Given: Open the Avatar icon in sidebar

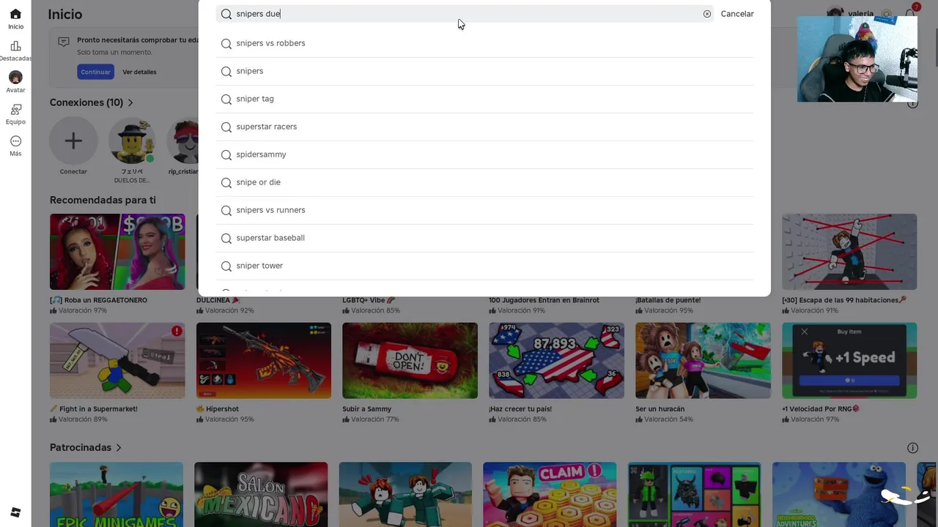Looking at the screenshot, I should (15, 78).
